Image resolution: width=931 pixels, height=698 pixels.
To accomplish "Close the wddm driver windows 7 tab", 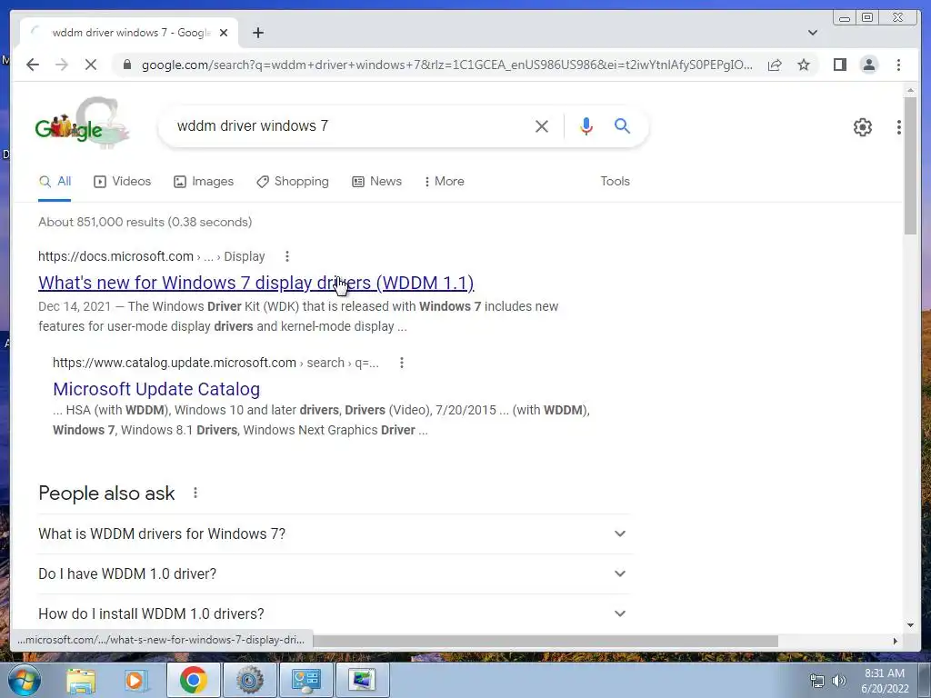I will [224, 33].
